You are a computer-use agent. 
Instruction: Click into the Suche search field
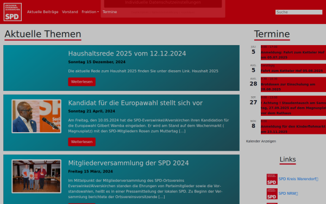(x=299, y=12)
